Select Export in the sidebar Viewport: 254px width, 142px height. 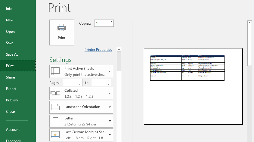(11, 89)
